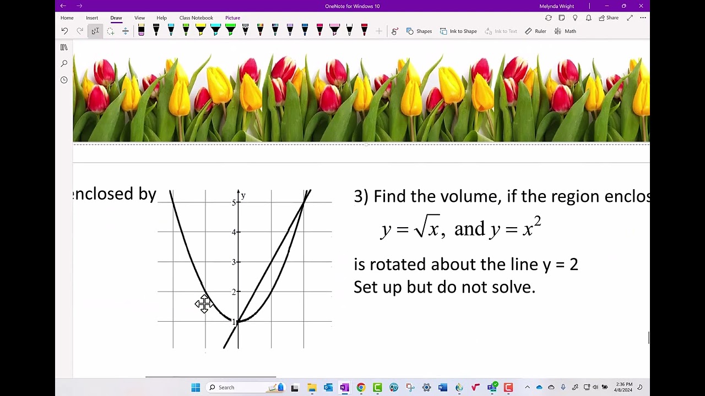Select the bright green highlighter pen

(x=230, y=30)
